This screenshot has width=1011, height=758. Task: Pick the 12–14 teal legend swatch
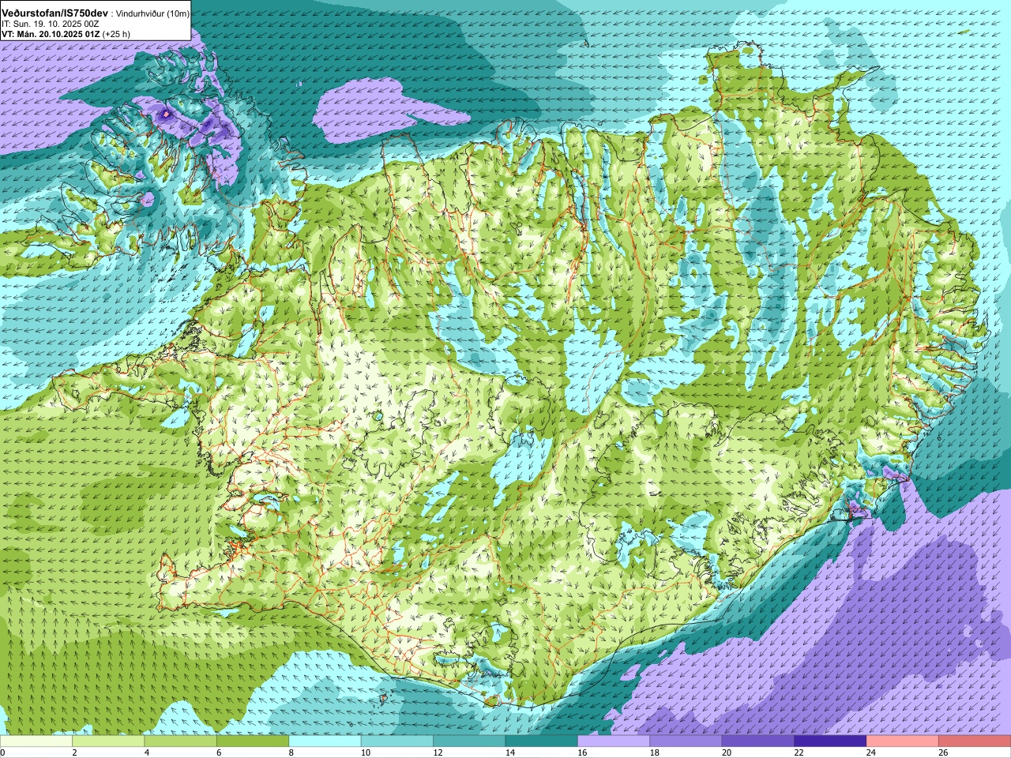469,741
